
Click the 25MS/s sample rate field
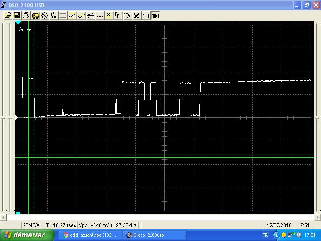pos(31,225)
